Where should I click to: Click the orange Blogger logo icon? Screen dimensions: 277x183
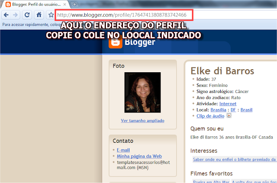[116, 42]
